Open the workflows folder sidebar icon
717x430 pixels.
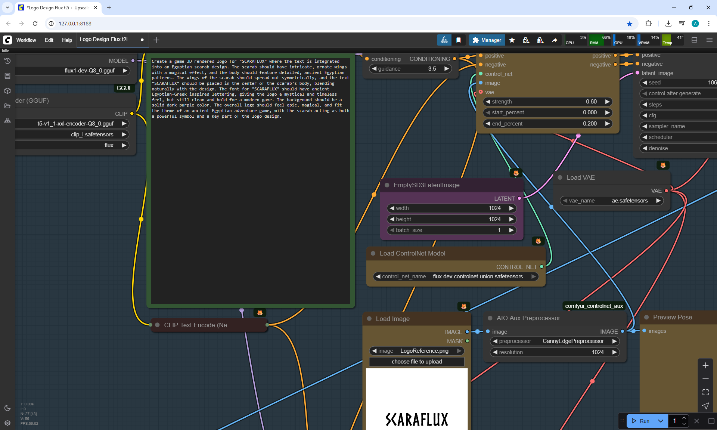coord(7,106)
